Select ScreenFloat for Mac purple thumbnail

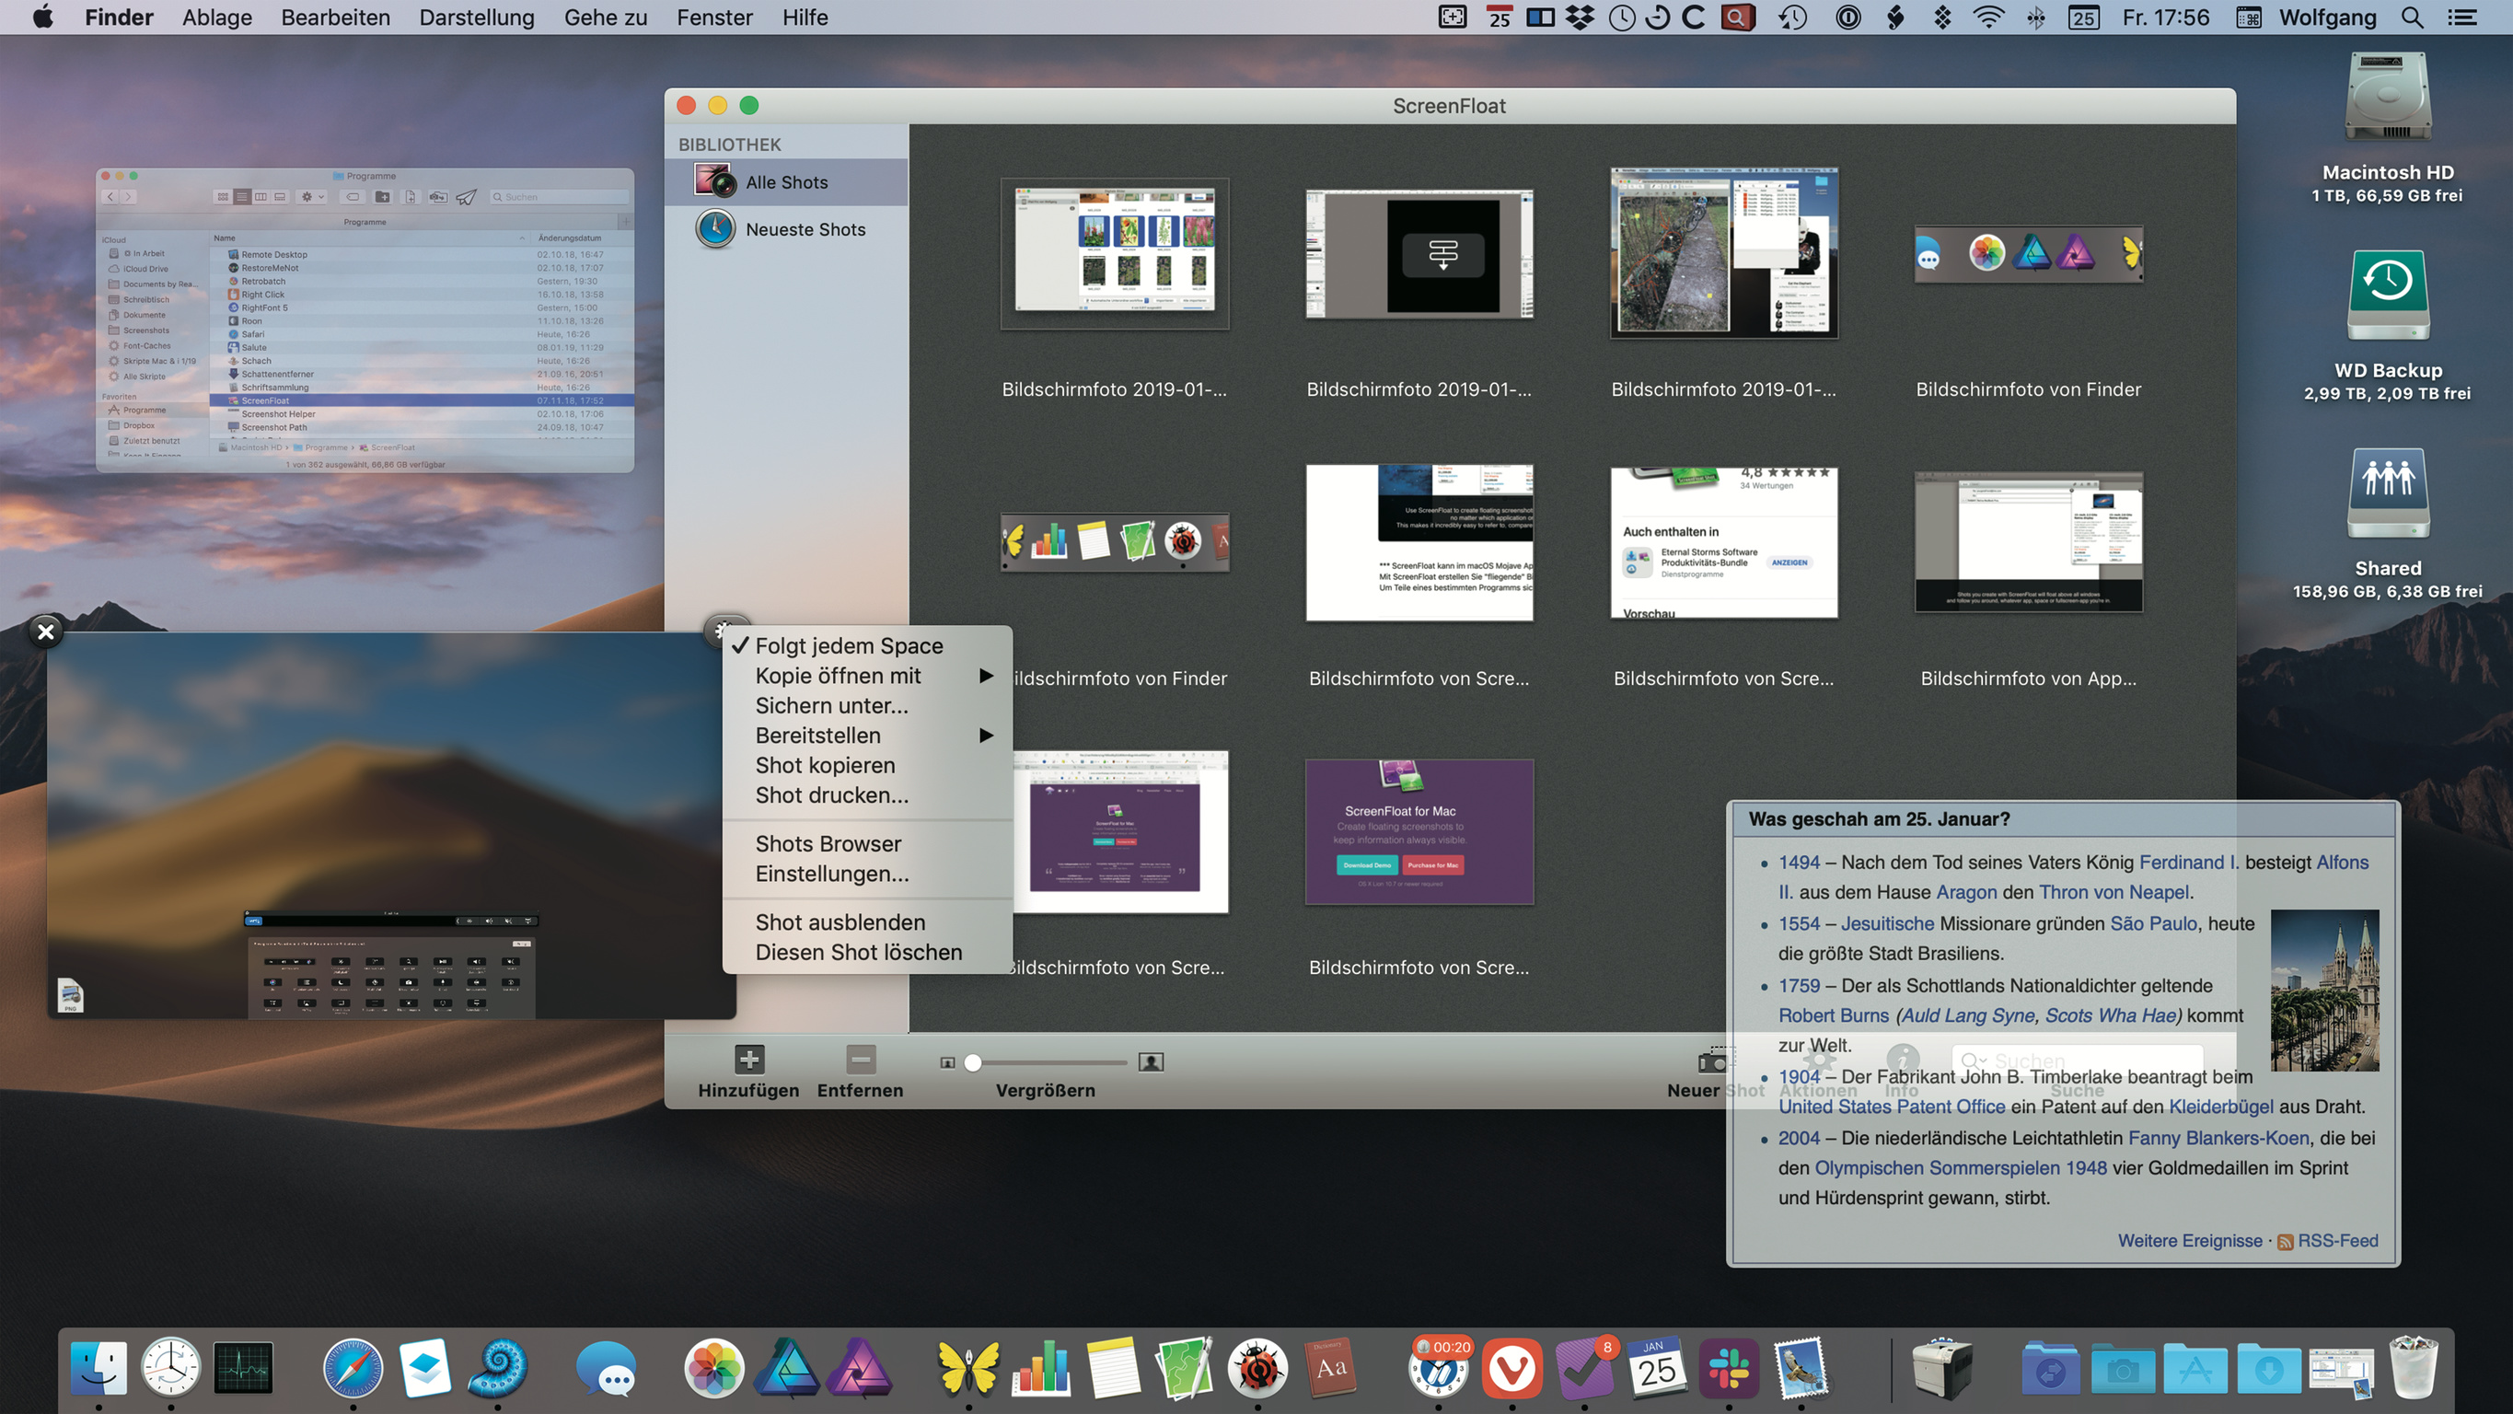point(1419,832)
